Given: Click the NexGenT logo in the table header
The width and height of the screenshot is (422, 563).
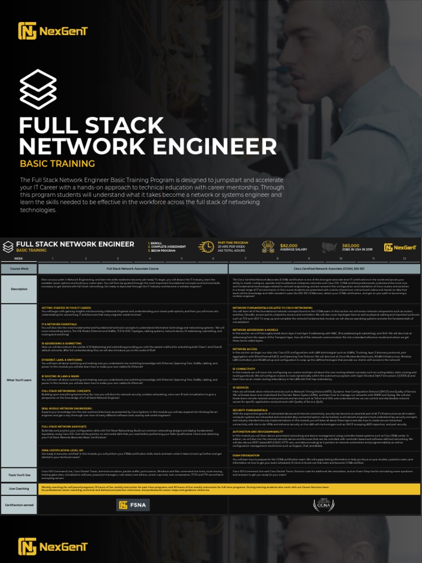Looking at the screenshot, I should pos(400,247).
